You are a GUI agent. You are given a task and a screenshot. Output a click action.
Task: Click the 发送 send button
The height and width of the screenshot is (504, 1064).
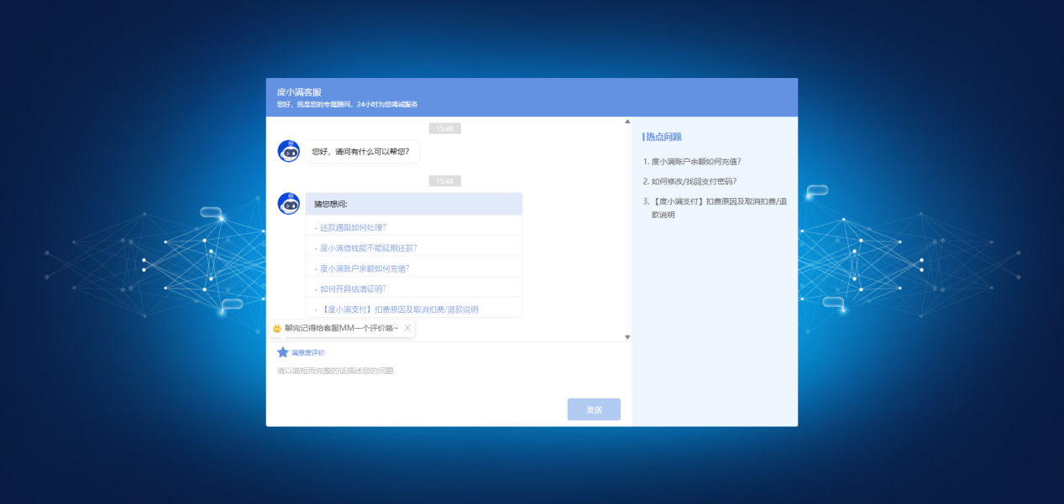594,409
